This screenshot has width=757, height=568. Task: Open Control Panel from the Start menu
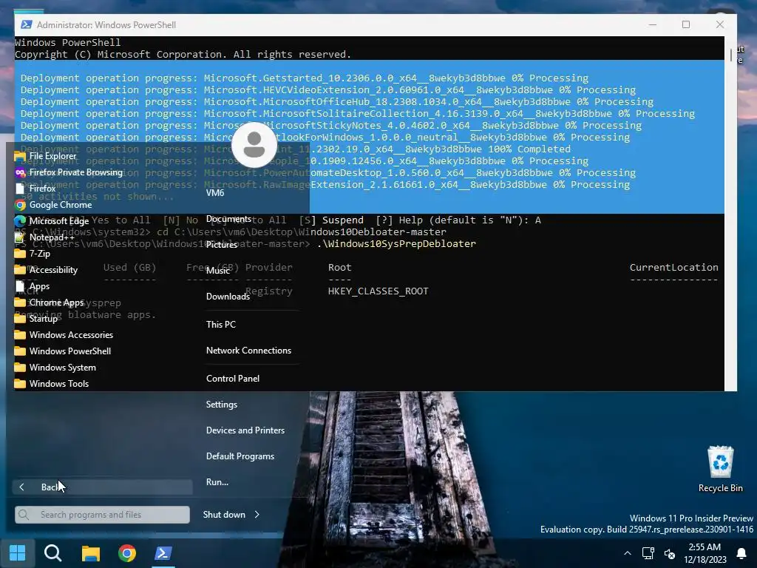pos(233,379)
